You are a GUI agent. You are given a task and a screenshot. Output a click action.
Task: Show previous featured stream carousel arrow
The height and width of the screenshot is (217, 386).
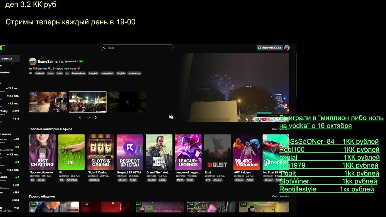click(80, 117)
